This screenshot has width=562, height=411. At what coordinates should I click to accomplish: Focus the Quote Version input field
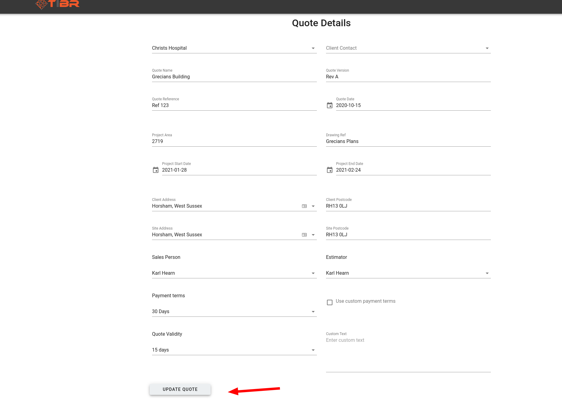pyautogui.click(x=408, y=77)
